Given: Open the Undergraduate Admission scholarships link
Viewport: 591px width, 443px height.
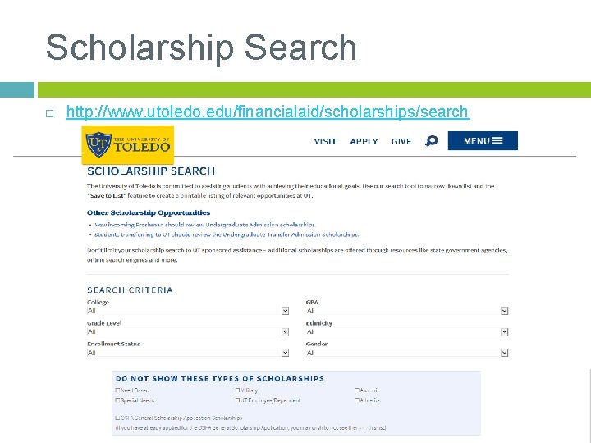Looking at the screenshot, I should 245,225.
